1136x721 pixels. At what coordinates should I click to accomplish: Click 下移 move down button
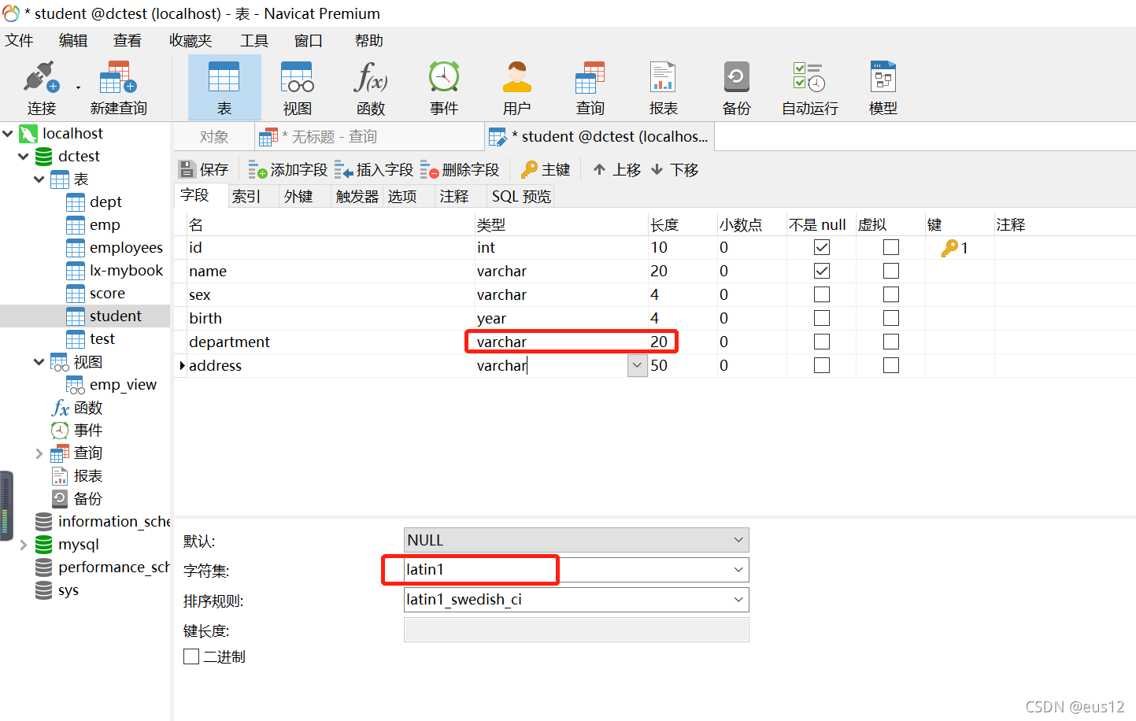675,169
